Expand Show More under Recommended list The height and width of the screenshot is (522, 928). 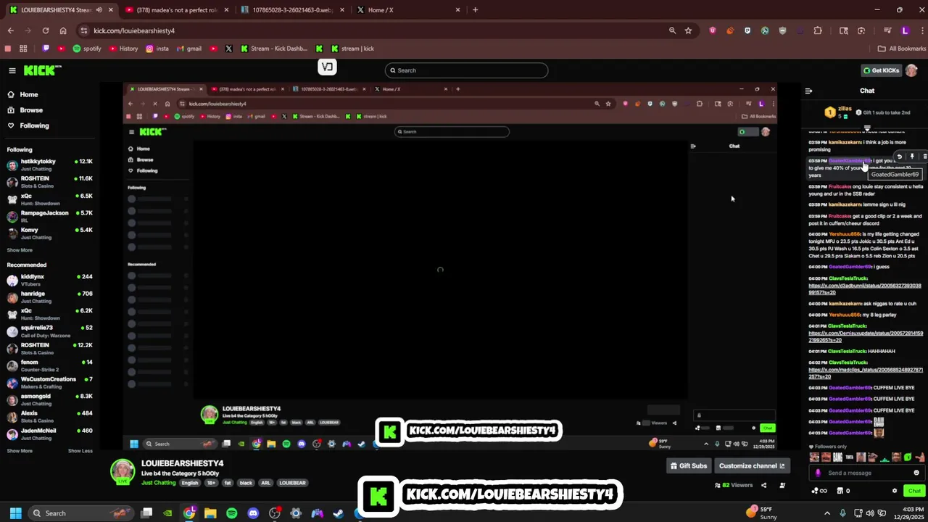click(x=20, y=451)
